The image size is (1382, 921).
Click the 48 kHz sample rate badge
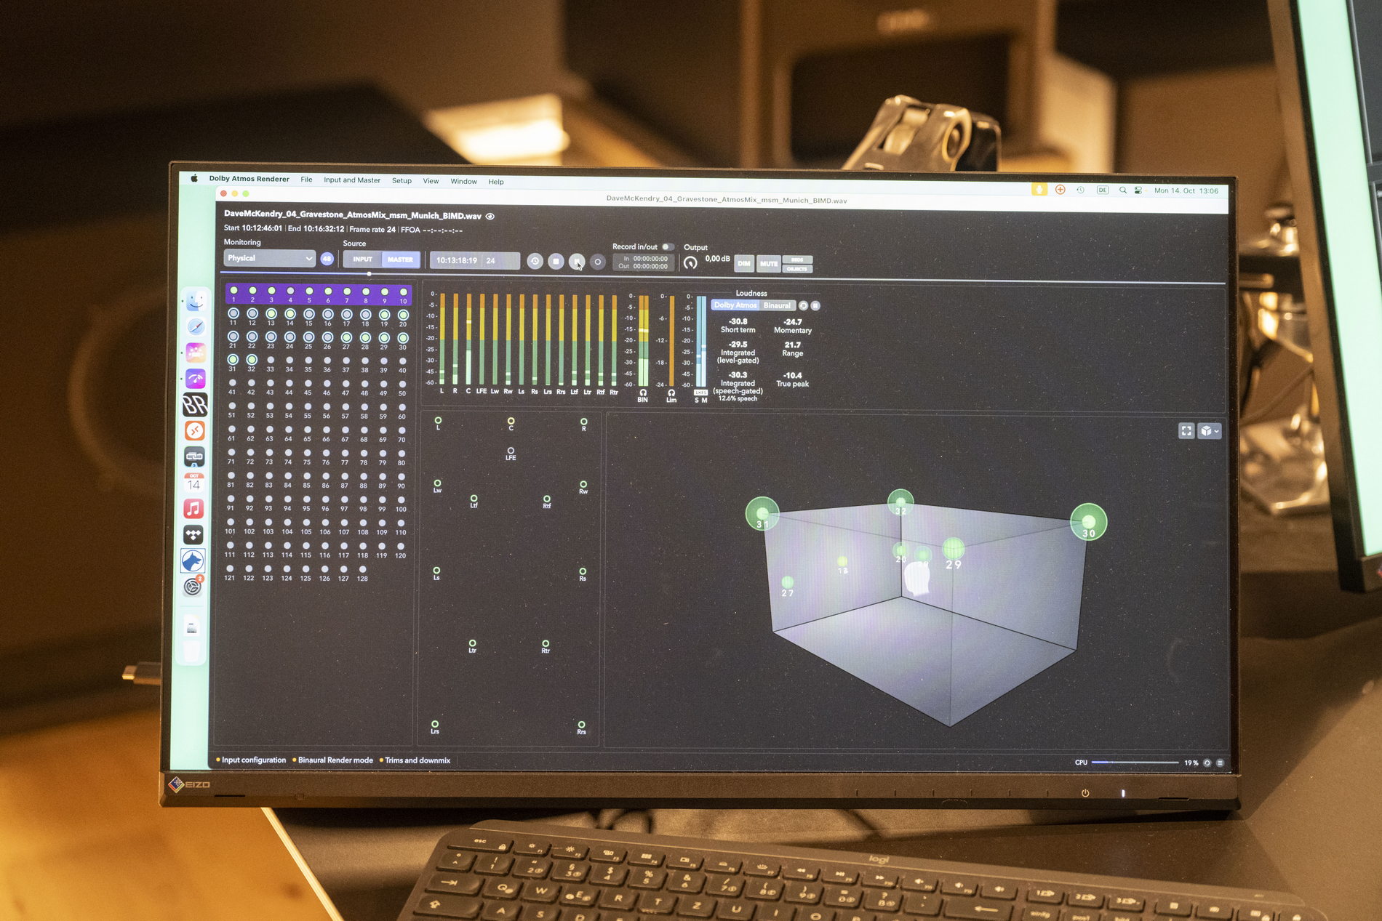pos(327,259)
